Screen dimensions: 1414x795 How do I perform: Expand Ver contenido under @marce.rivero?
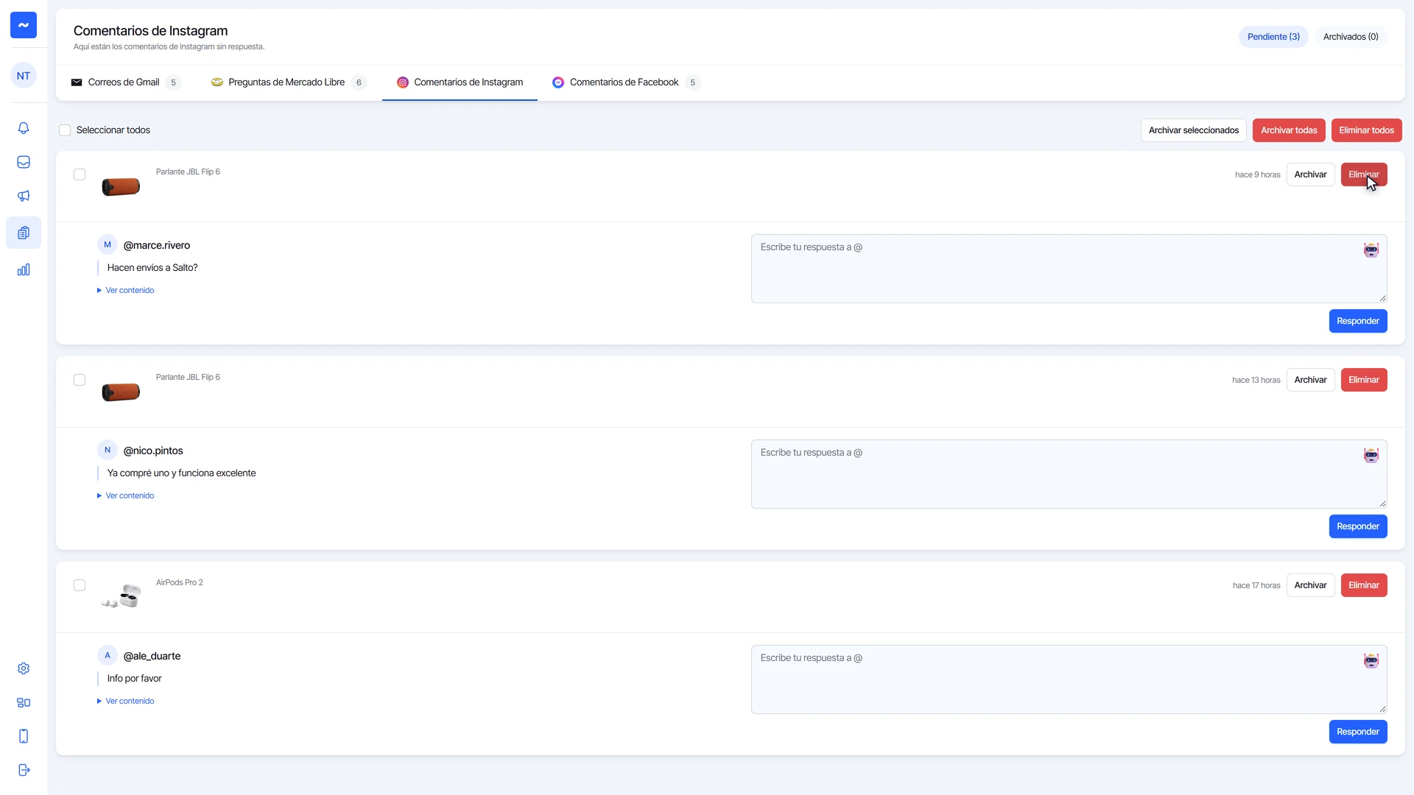coord(125,291)
